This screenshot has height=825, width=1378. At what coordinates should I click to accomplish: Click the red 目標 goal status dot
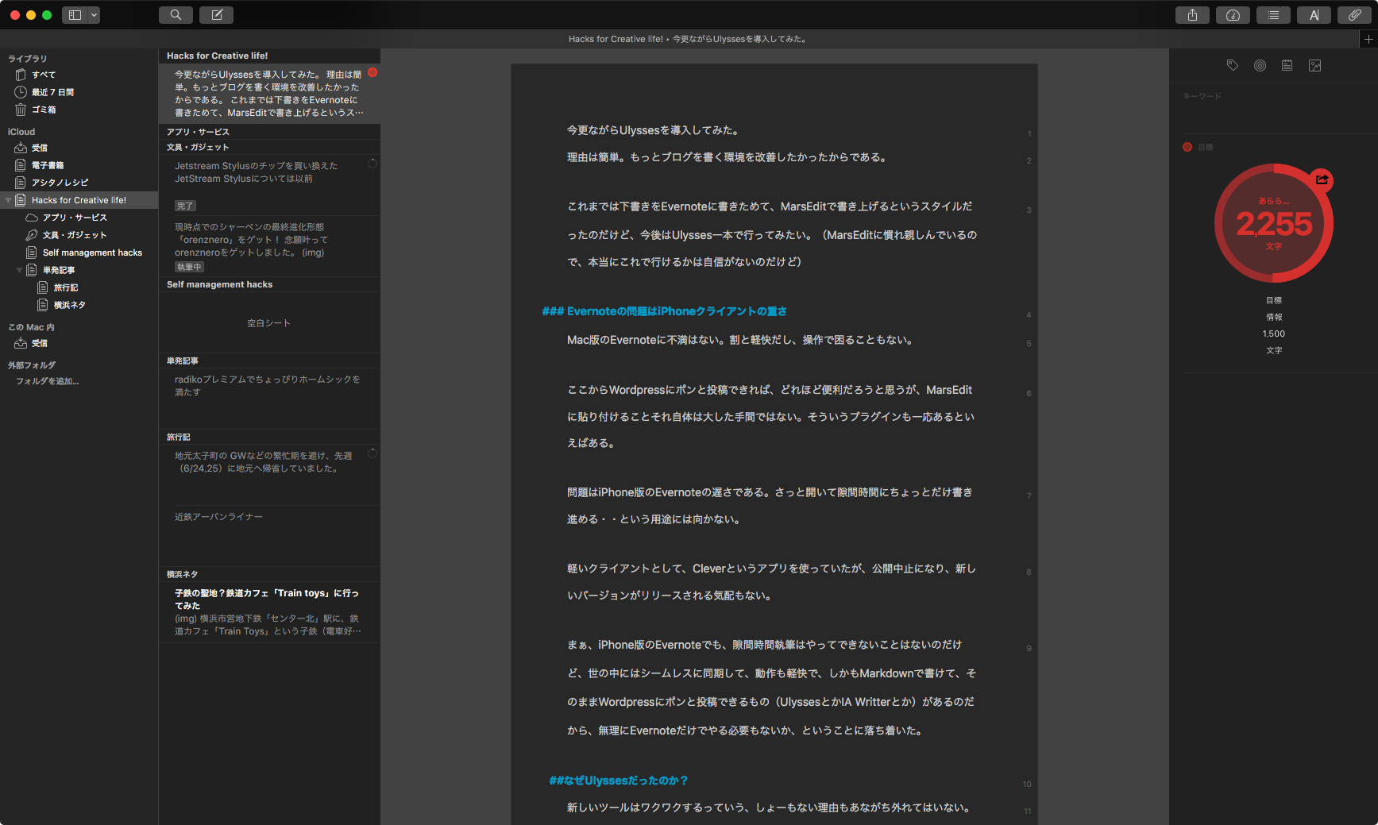point(1187,147)
